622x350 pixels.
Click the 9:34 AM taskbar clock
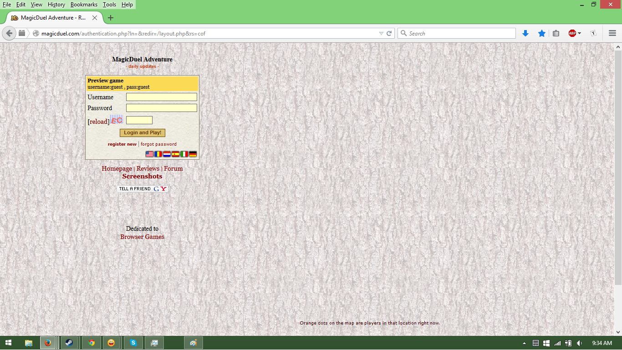tap(602, 343)
